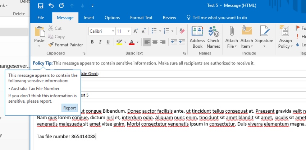Click the red font color swatch
This screenshot has width=306, height=150.
click(x=131, y=42)
